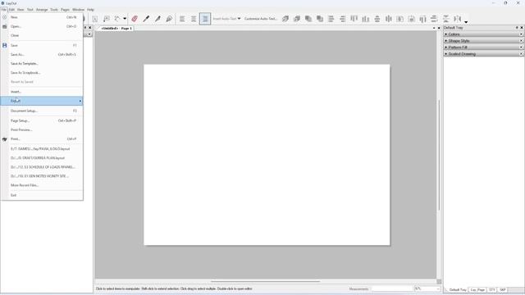Anchor text to top alignment icon
This screenshot has height=295, width=525.
(182, 19)
